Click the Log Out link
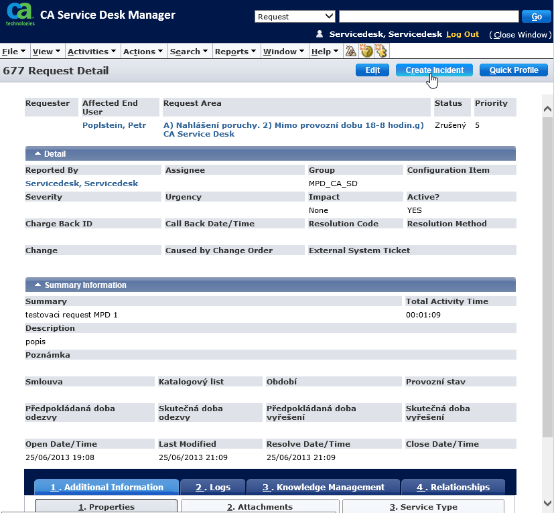 coord(462,34)
